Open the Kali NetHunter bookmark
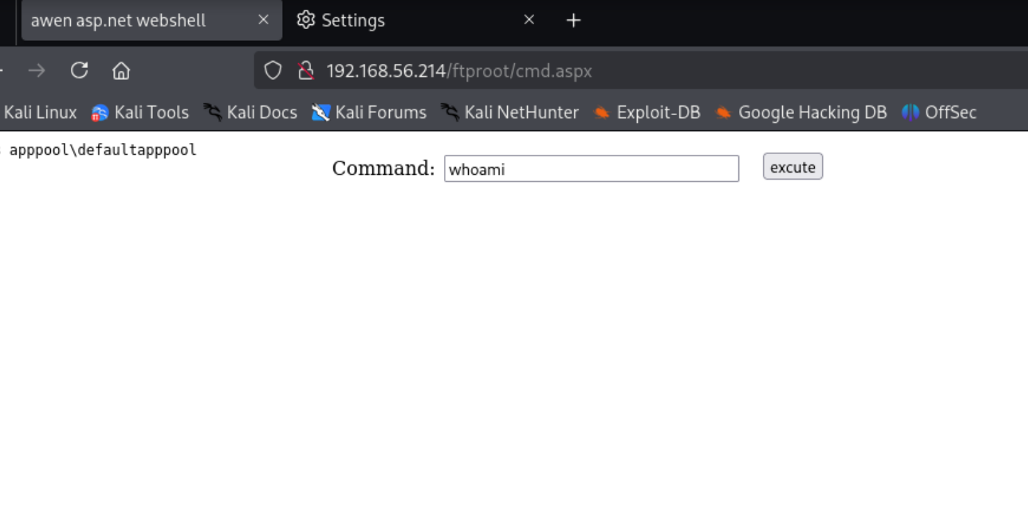Screen dimensions: 1028x530 tap(511, 112)
